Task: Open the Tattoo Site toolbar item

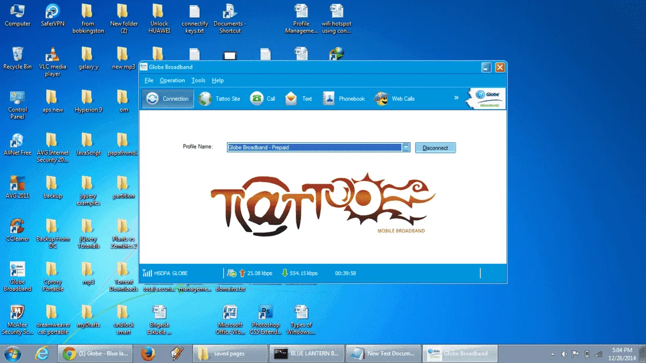Action: point(219,99)
